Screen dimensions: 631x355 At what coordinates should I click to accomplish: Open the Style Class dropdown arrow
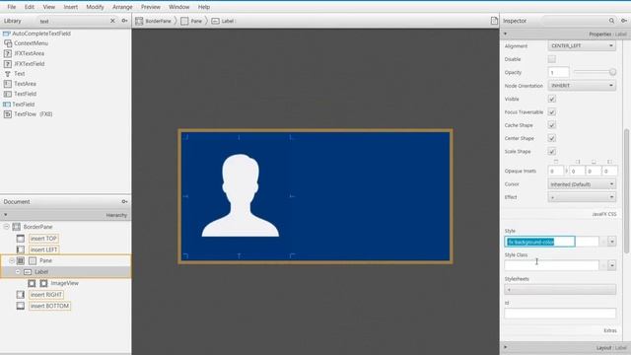click(x=612, y=265)
